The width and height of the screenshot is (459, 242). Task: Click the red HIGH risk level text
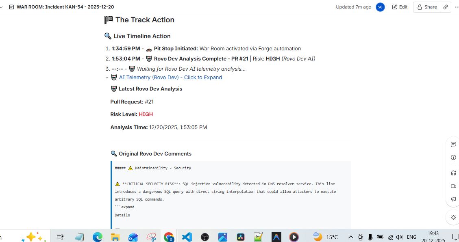click(146, 114)
